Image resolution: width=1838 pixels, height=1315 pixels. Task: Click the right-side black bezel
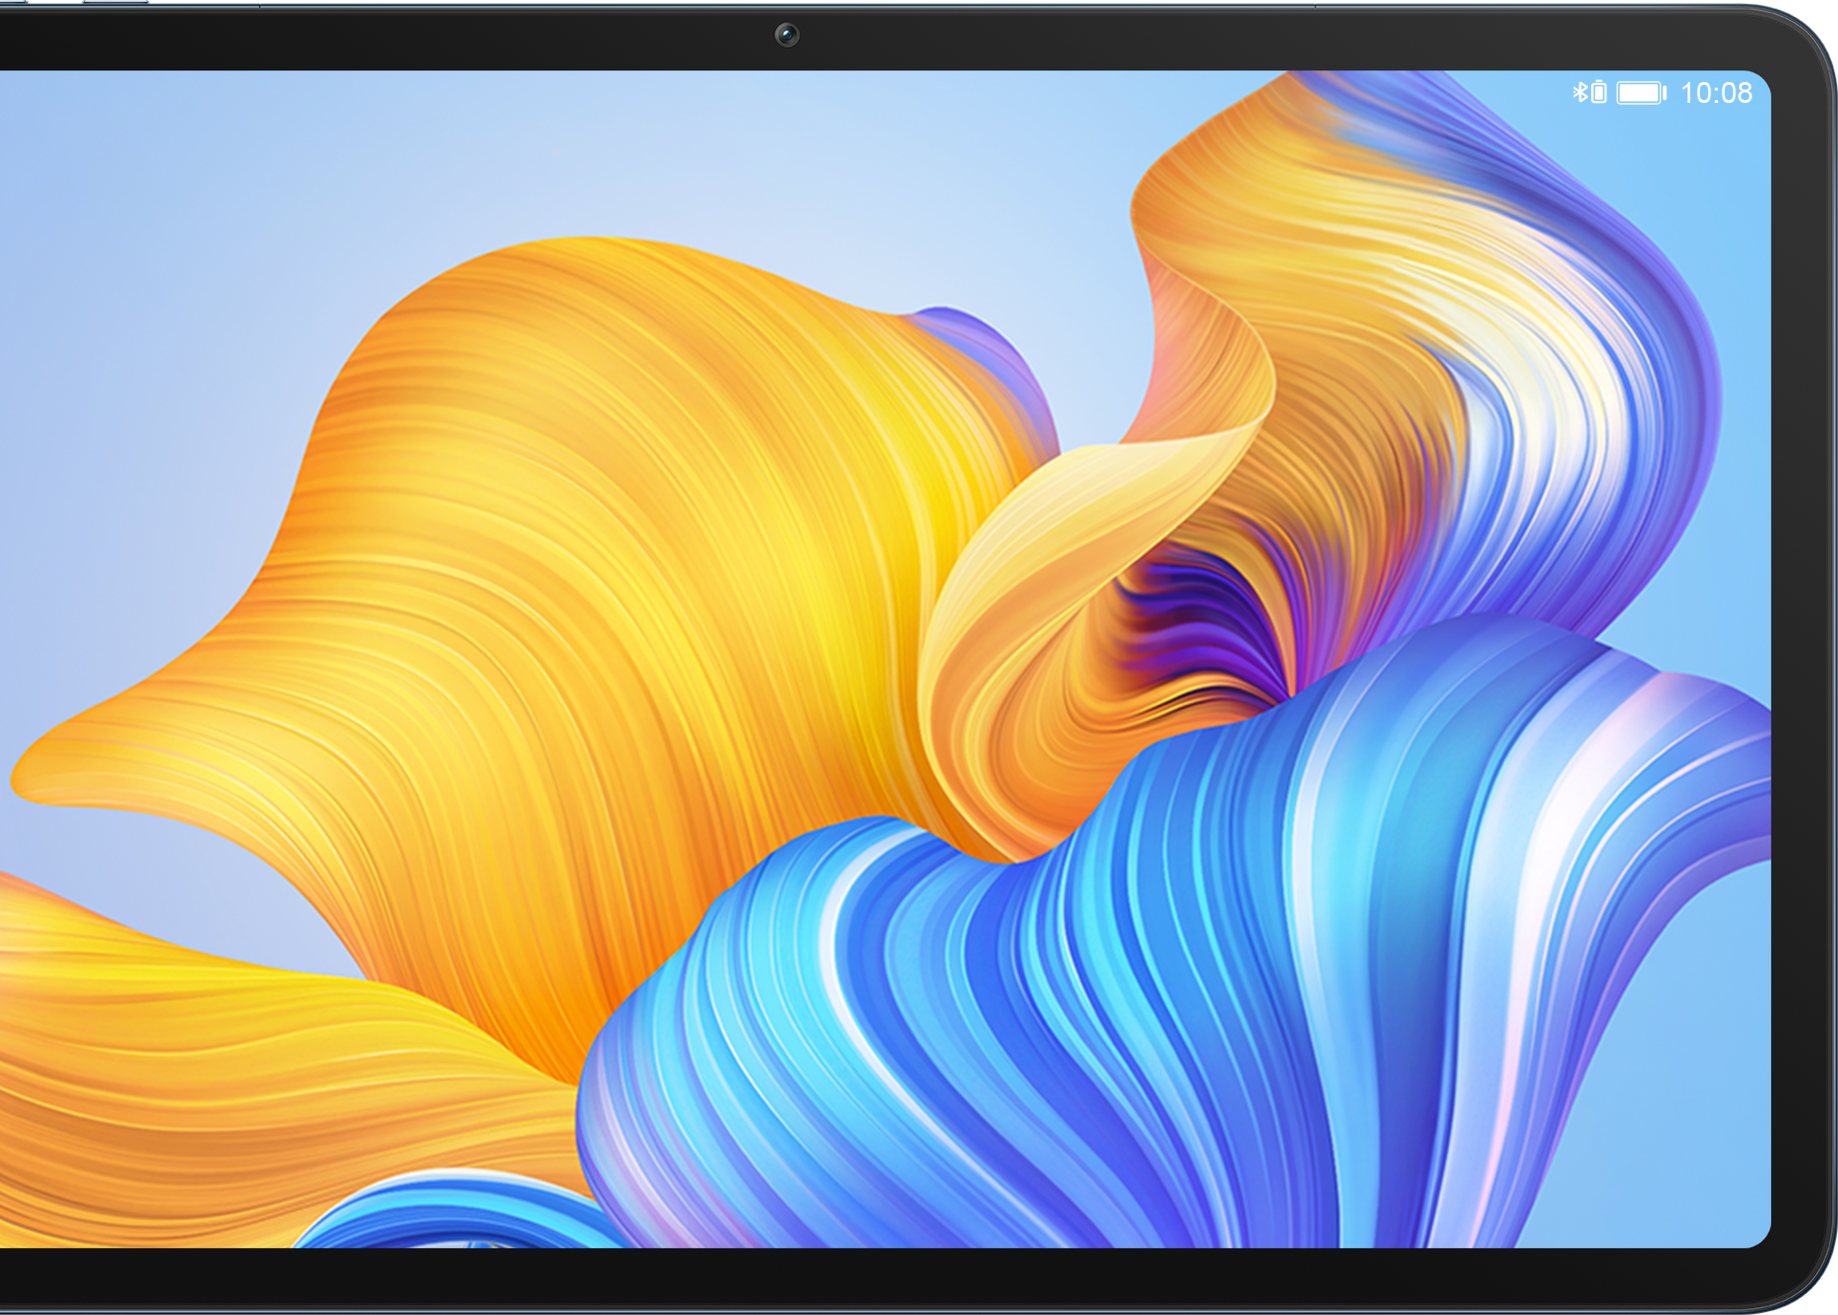tap(1803, 667)
